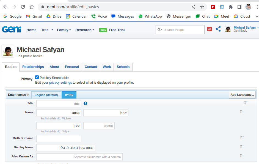Click the Birth Surname input field

click(x=59, y=139)
